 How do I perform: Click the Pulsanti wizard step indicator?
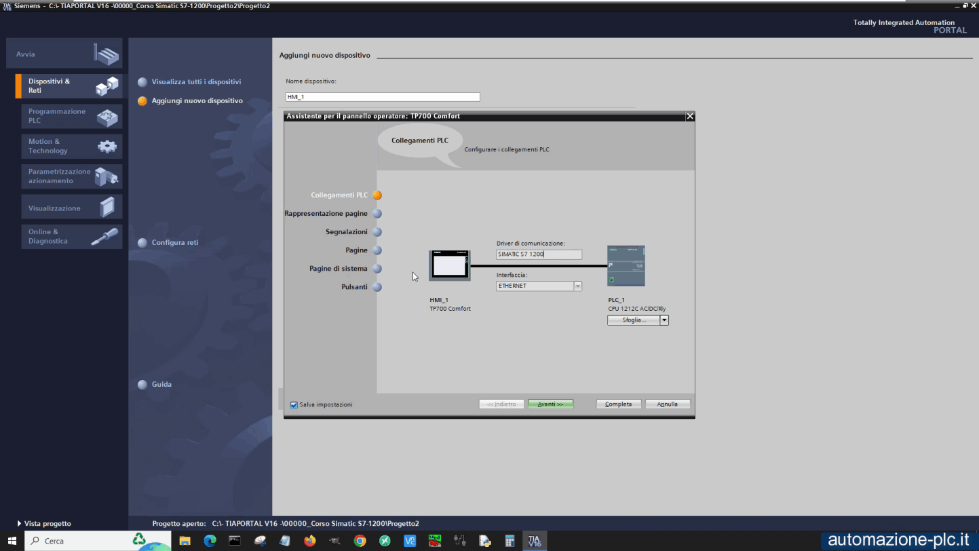click(377, 286)
